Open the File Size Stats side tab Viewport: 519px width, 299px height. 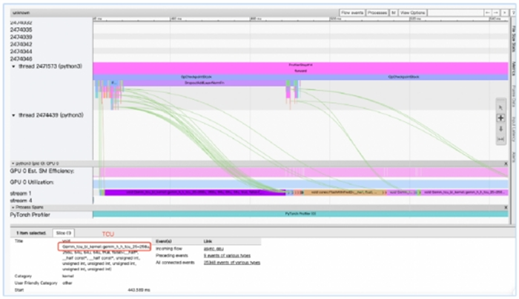click(x=514, y=38)
